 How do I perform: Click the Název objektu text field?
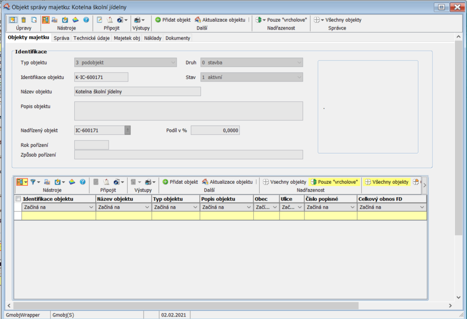[x=137, y=92]
